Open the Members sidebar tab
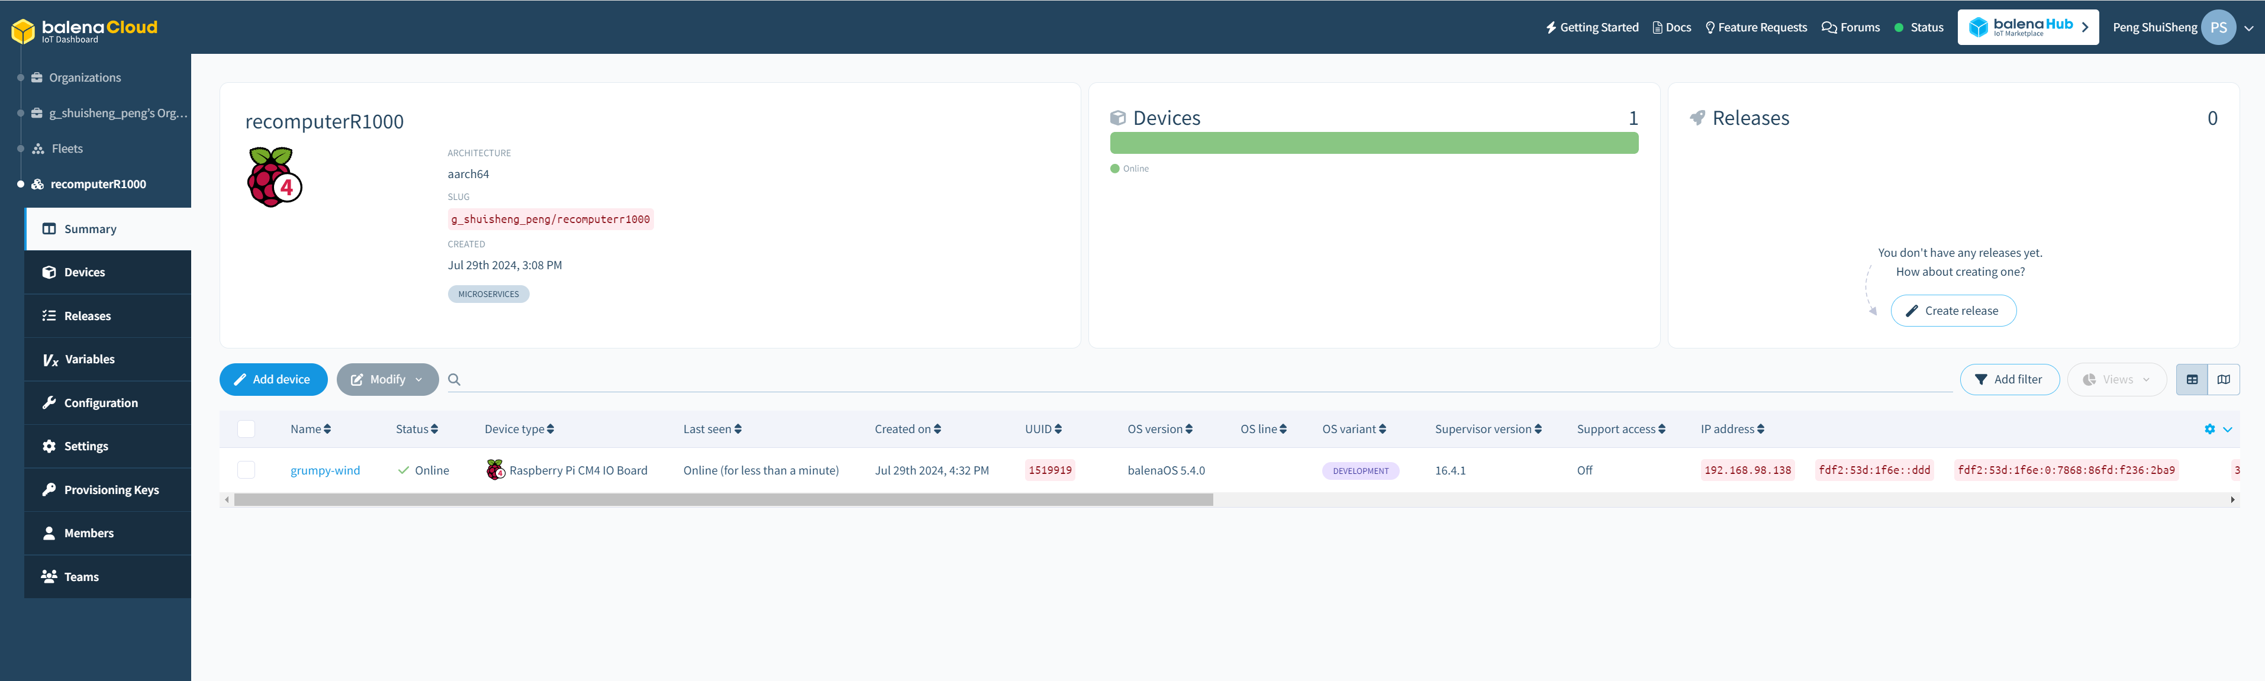2265x681 pixels. [x=108, y=533]
